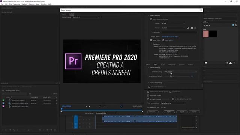The height and width of the screenshot is (135, 240).
Task: Enable Import Into Project checkbox
Action: [x=148, y=96]
